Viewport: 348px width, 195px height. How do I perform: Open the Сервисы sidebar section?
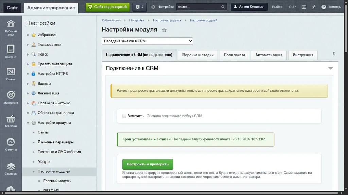(x=11, y=169)
